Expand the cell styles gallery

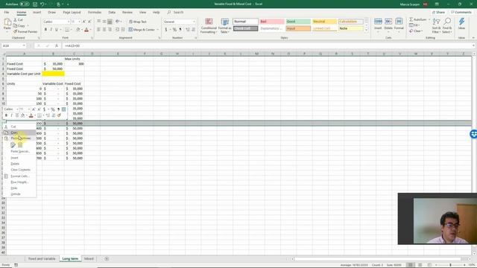point(366,31)
